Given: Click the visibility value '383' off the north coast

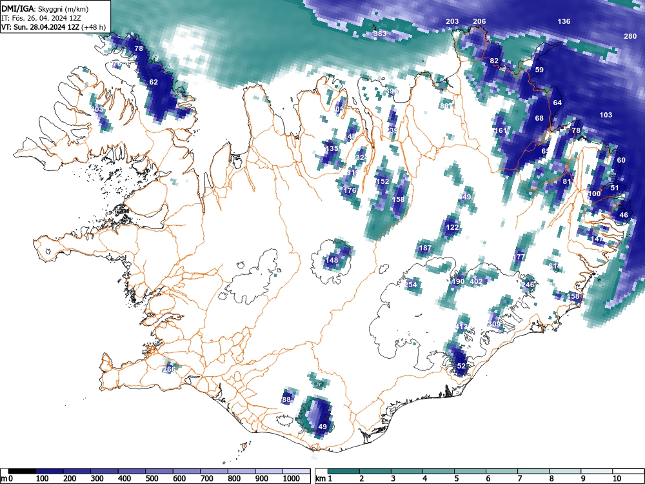Looking at the screenshot, I should (x=380, y=34).
